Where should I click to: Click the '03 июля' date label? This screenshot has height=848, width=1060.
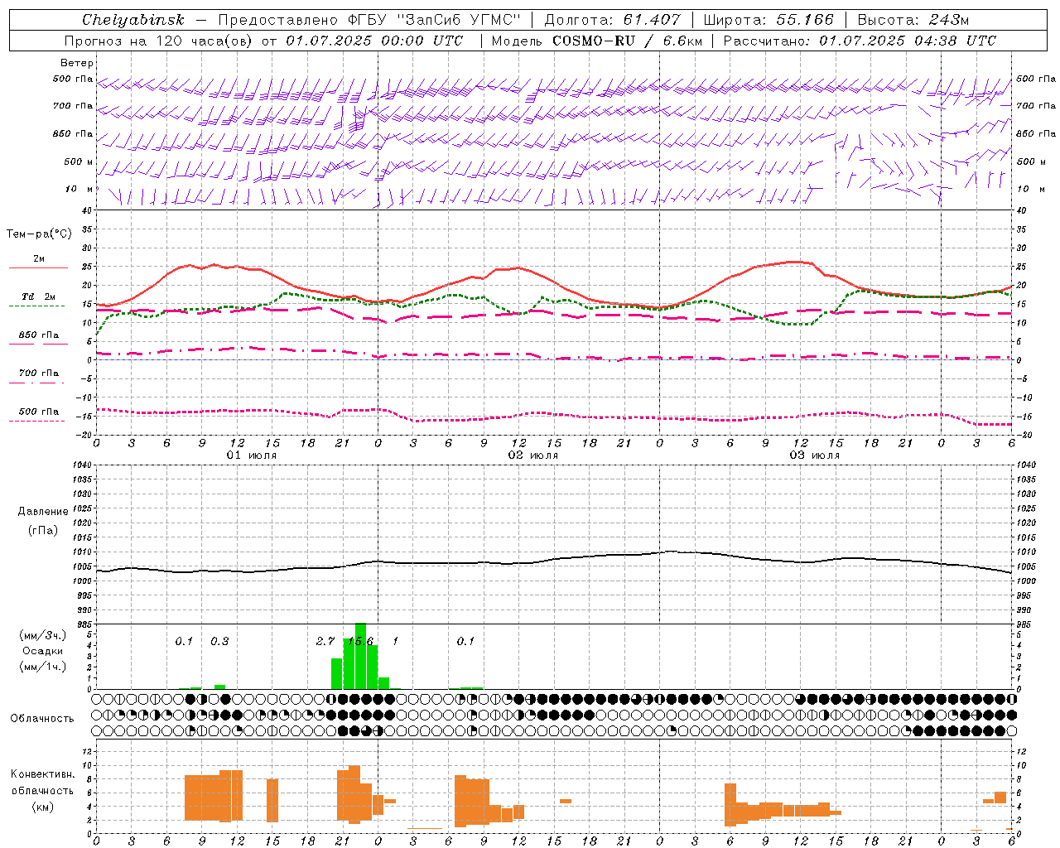pyautogui.click(x=815, y=455)
